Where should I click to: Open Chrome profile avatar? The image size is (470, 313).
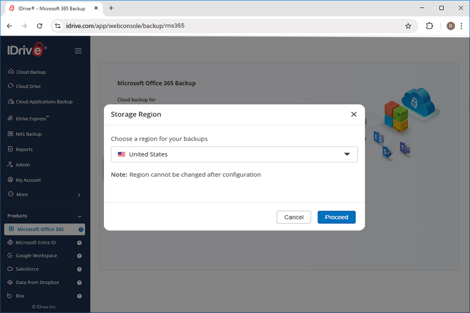coord(451,26)
